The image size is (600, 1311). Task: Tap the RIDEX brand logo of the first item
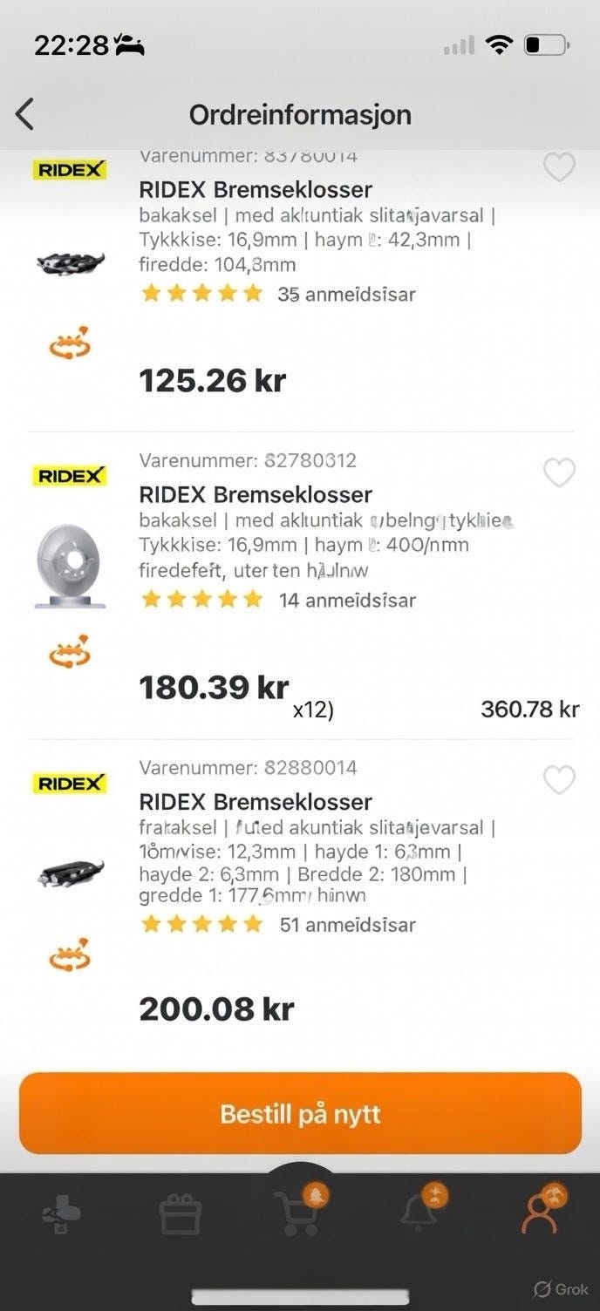(70, 170)
